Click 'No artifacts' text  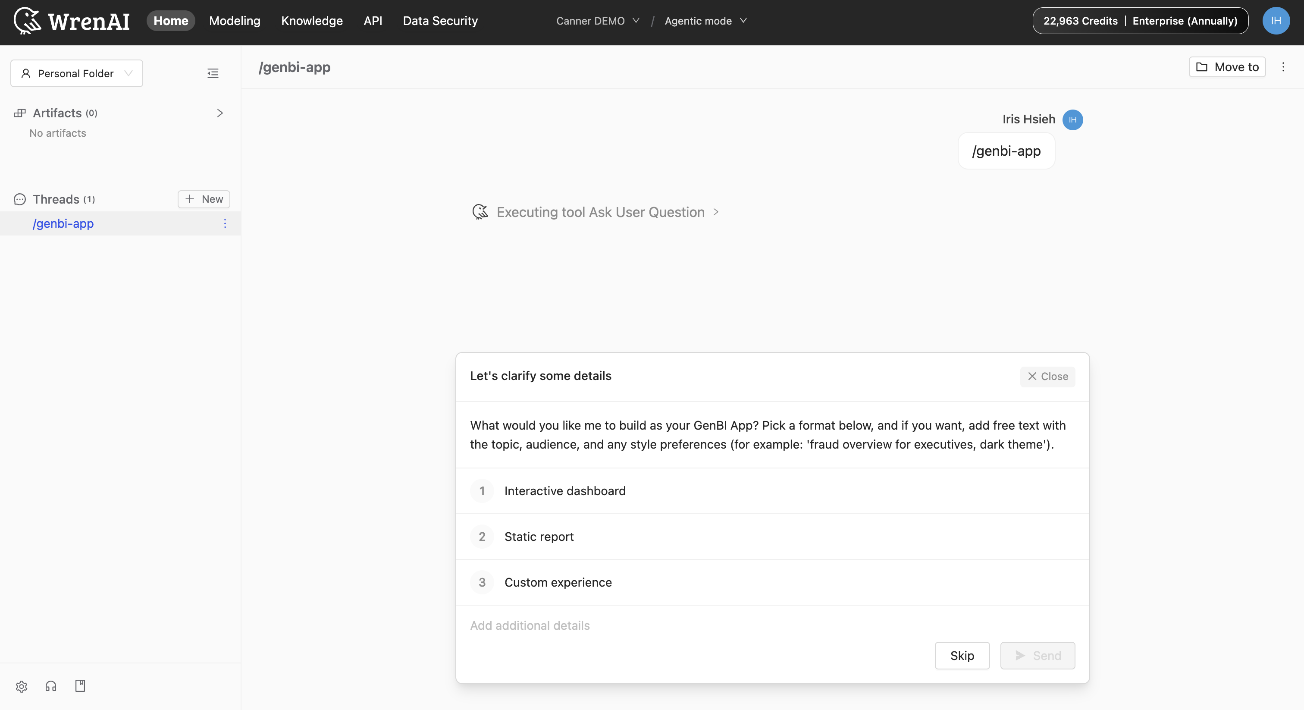(x=58, y=133)
